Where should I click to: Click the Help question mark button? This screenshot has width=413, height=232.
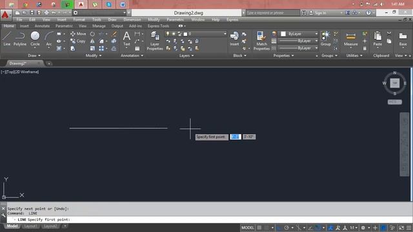368,13
